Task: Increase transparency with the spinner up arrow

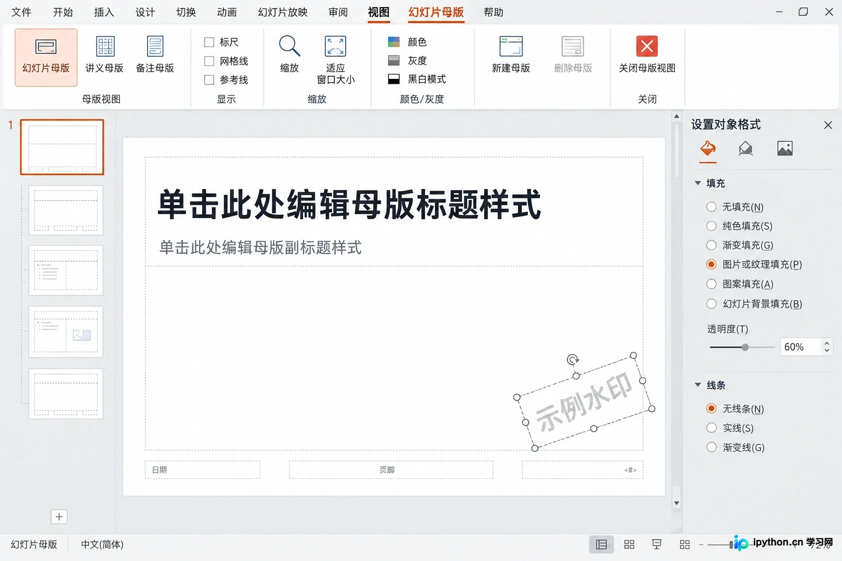Action: (x=827, y=343)
